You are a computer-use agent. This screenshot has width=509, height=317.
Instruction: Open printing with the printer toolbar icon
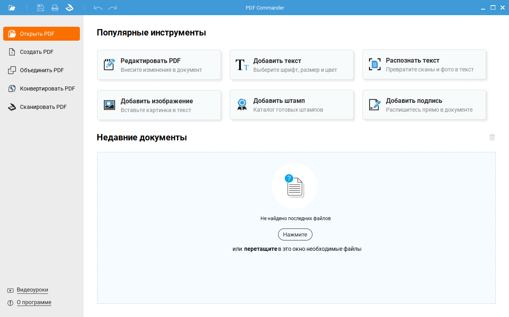pyautogui.click(x=55, y=7)
